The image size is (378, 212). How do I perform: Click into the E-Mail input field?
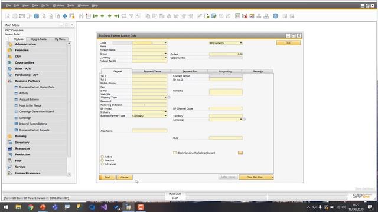(149, 91)
